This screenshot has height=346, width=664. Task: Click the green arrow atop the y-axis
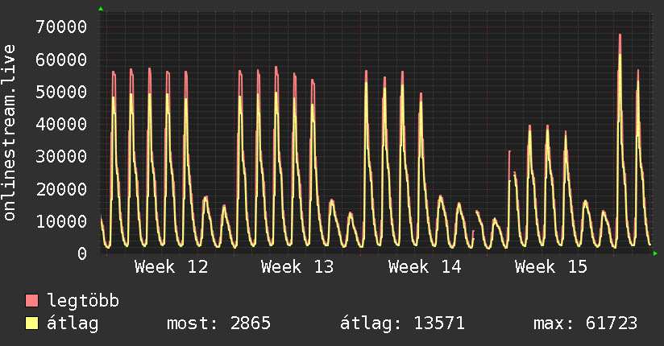pos(101,9)
